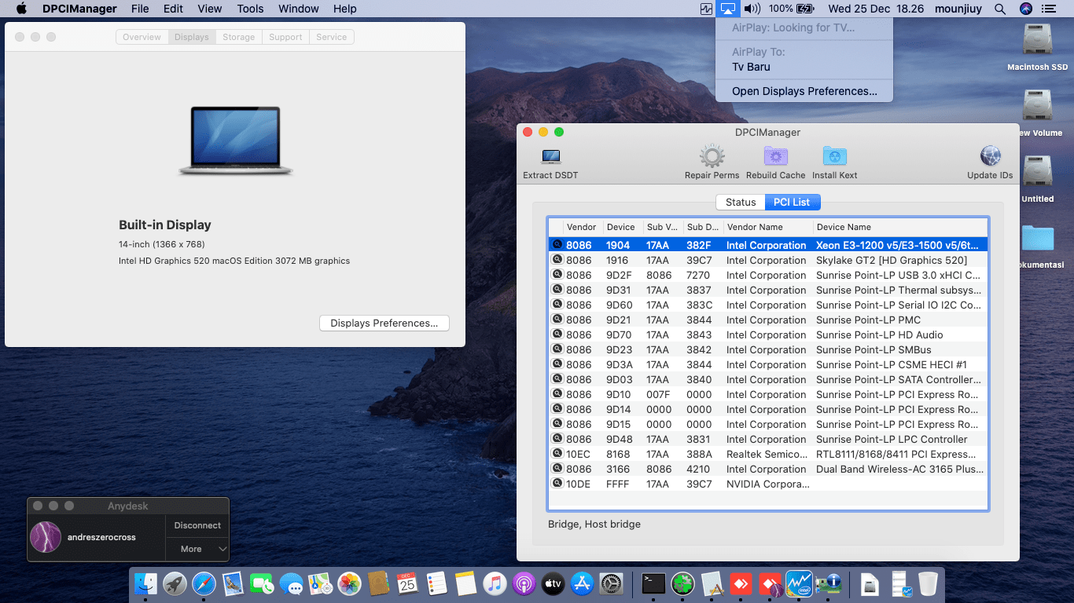The width and height of the screenshot is (1074, 603).
Task: Activate Siri from the menu bar
Action: click(1025, 9)
